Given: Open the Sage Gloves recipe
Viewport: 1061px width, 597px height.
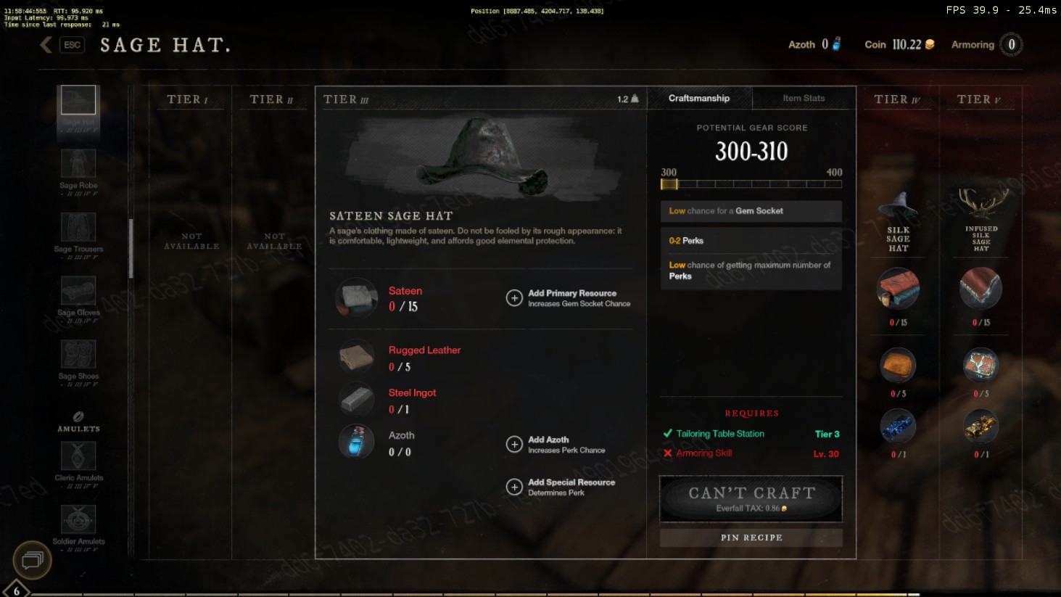Looking at the screenshot, I should click(x=78, y=290).
